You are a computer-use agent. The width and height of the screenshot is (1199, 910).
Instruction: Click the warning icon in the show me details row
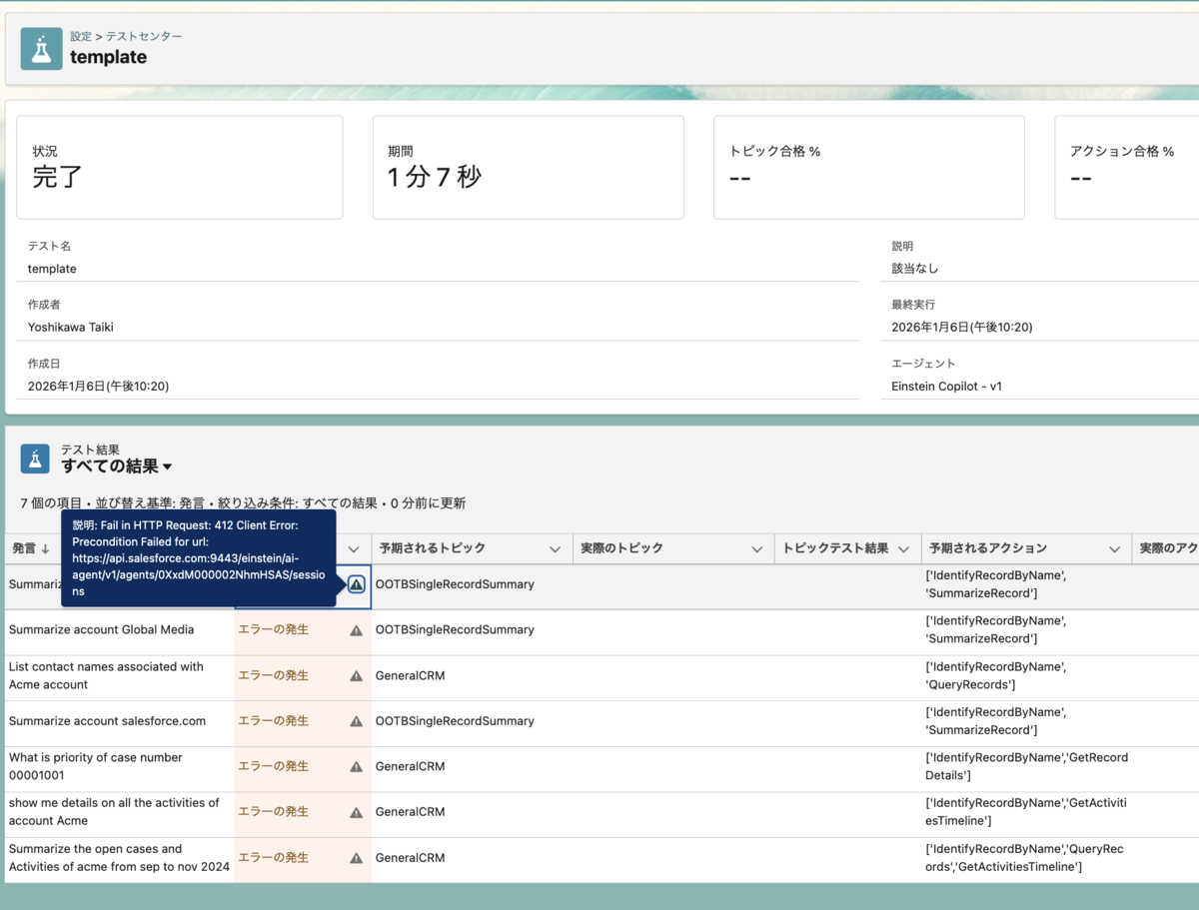(357, 813)
